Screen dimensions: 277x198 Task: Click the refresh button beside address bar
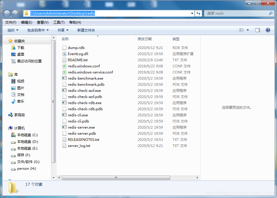(198, 13)
